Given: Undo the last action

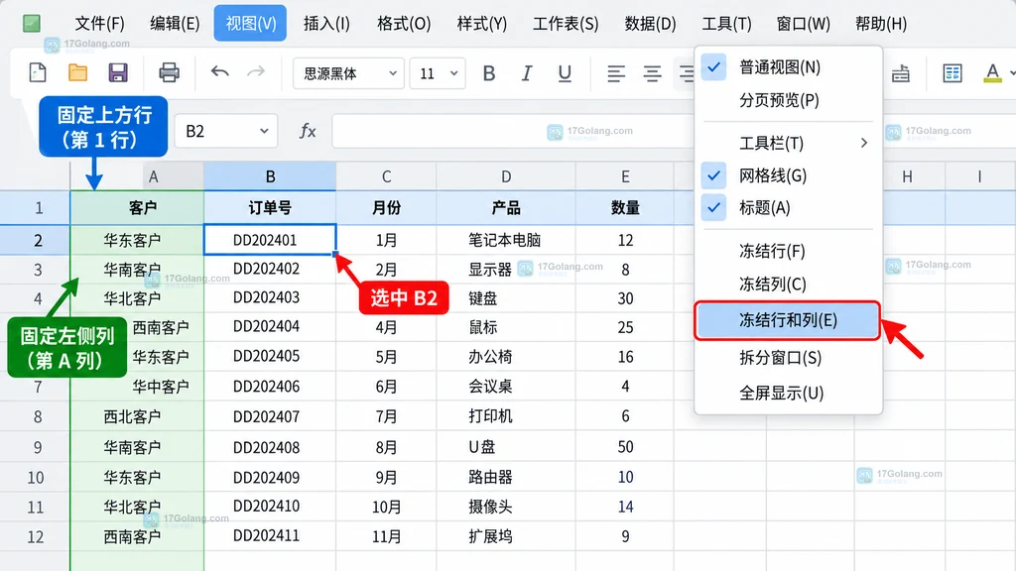Looking at the screenshot, I should pos(219,71).
